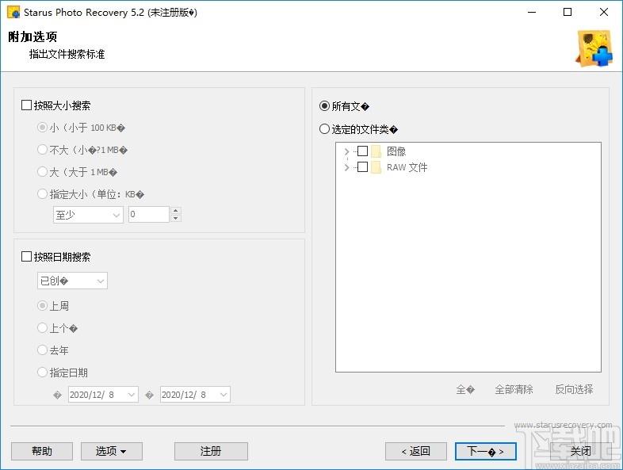Select the 指定日期 radio option

pyautogui.click(x=42, y=373)
